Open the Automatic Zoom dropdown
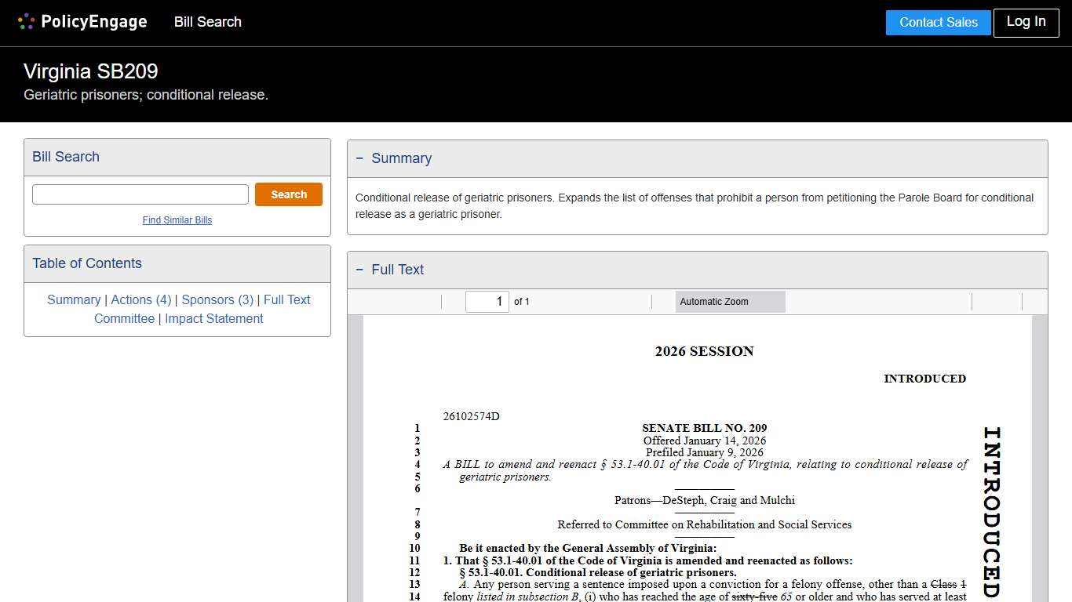This screenshot has width=1072, height=602. click(730, 302)
